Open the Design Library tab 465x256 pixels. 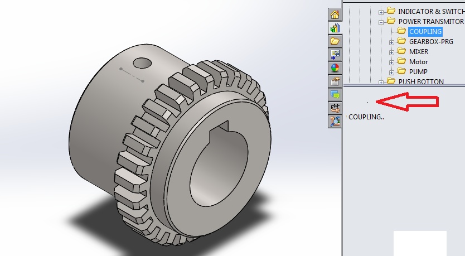click(335, 28)
